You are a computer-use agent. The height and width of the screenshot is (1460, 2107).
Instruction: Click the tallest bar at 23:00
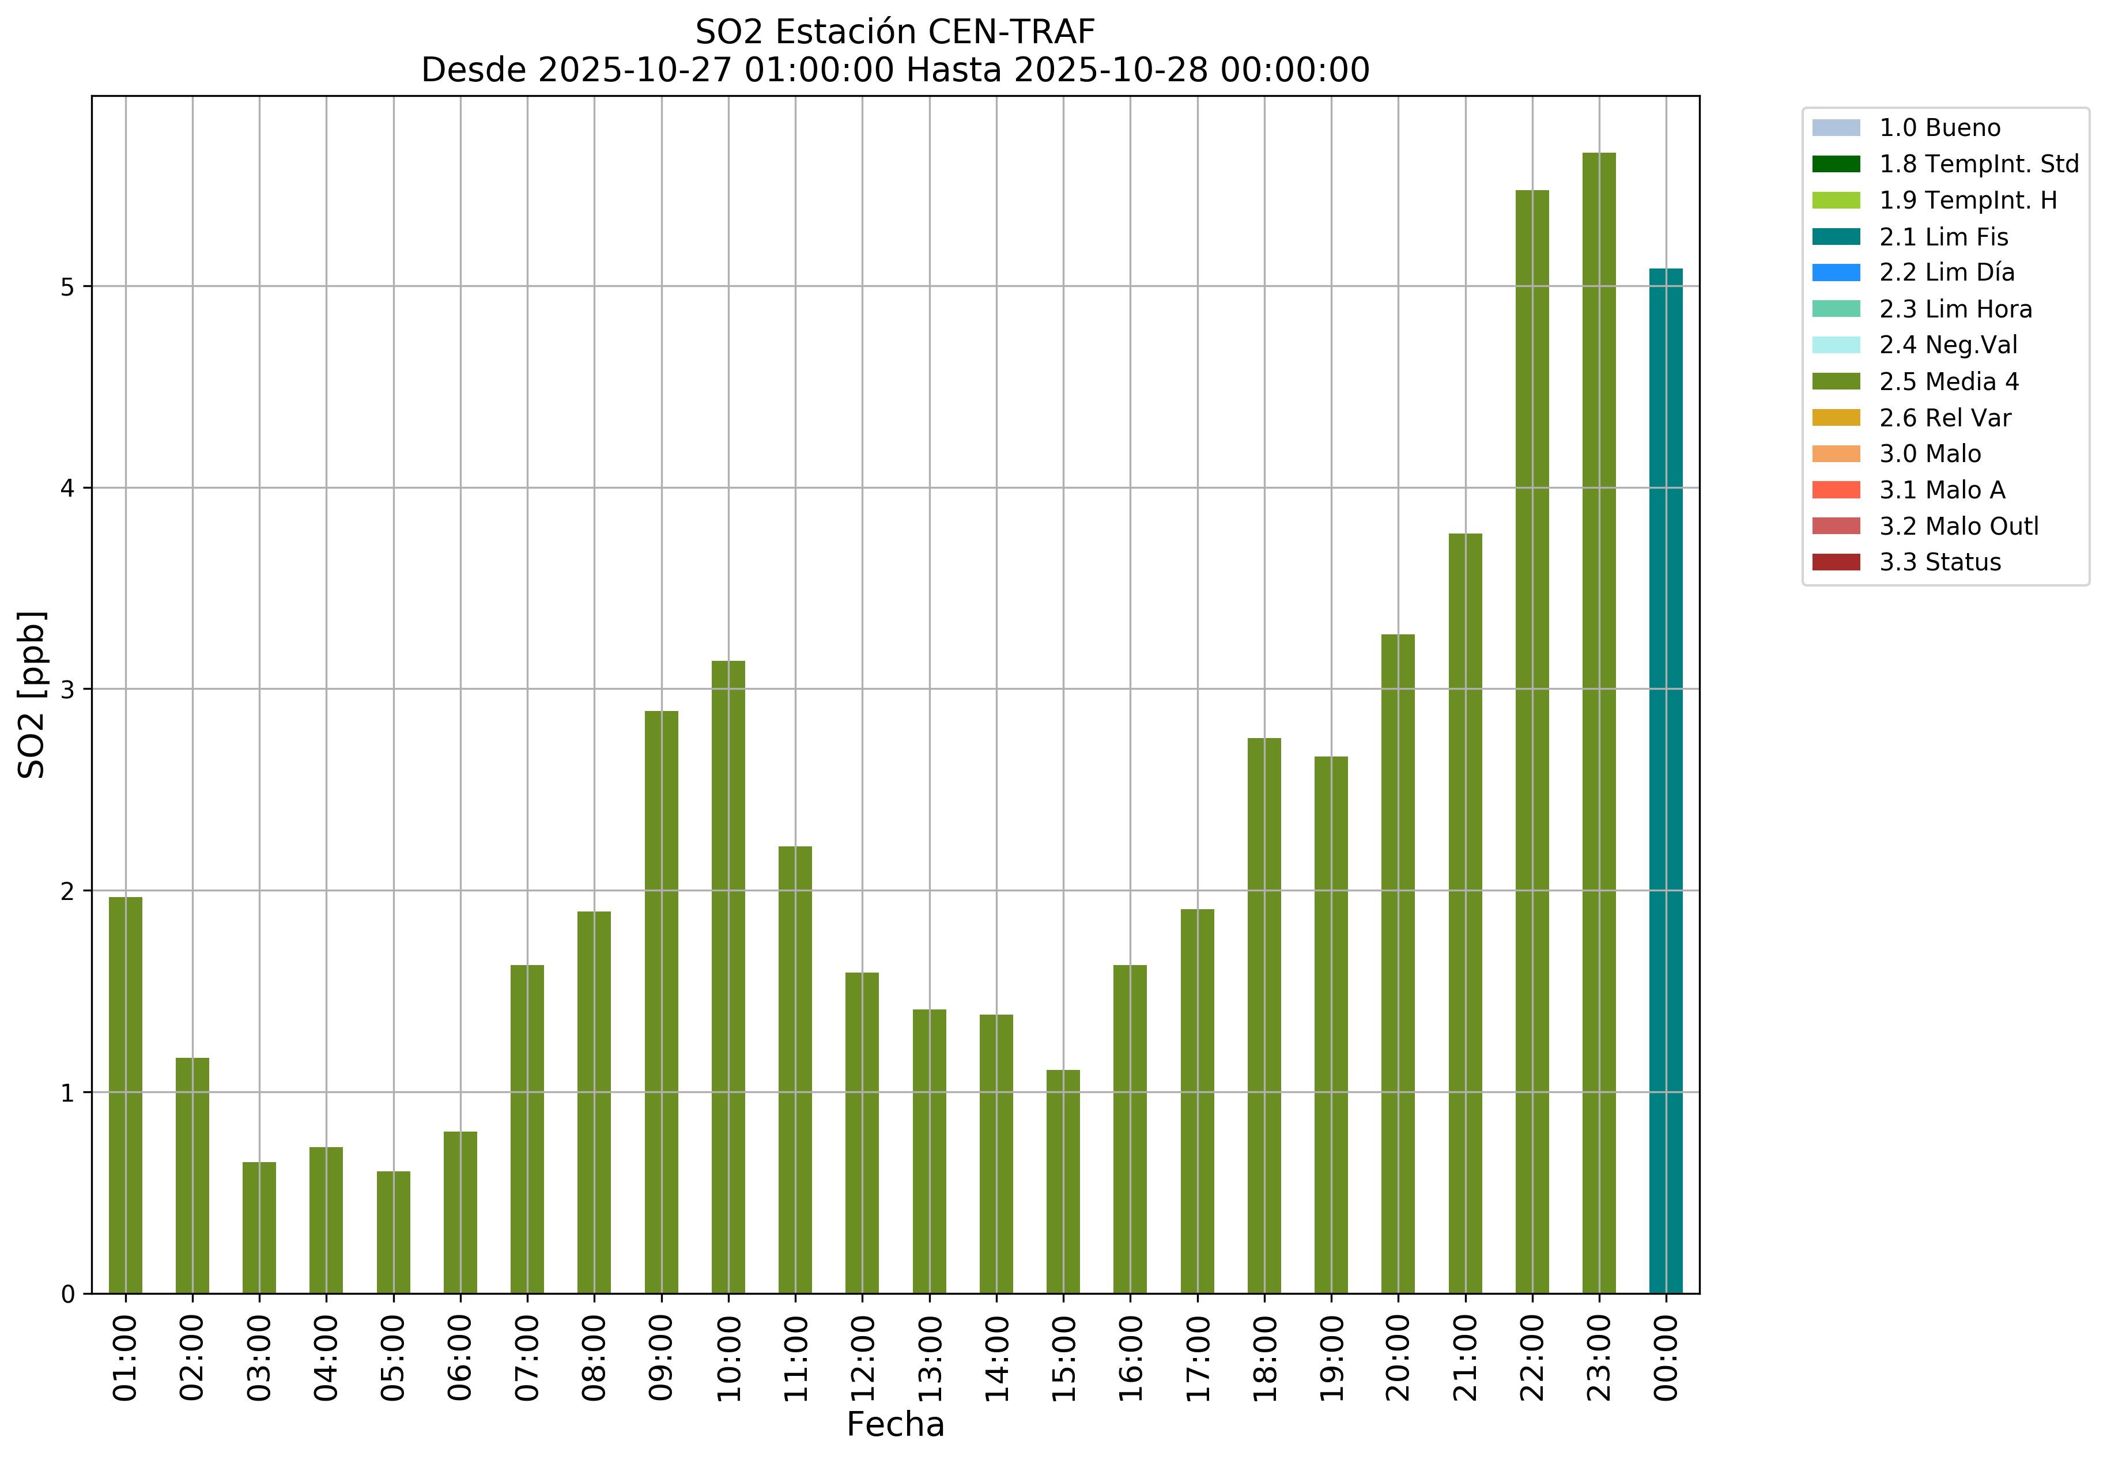[x=1598, y=723]
